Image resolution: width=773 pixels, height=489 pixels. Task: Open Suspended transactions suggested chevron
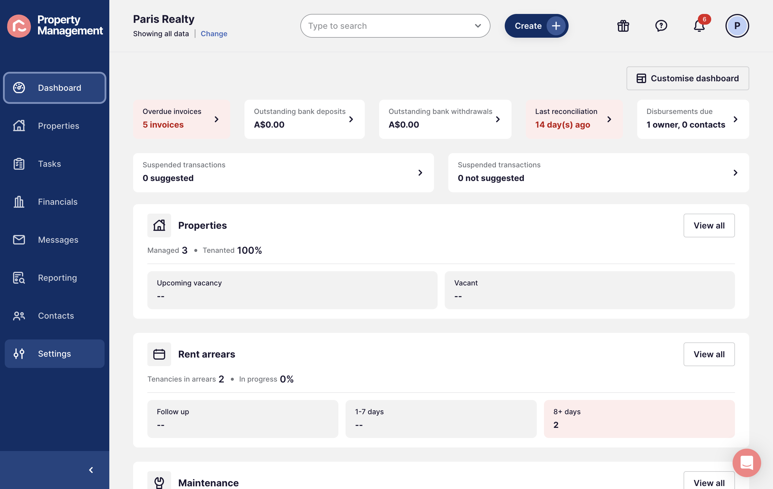coord(420,172)
